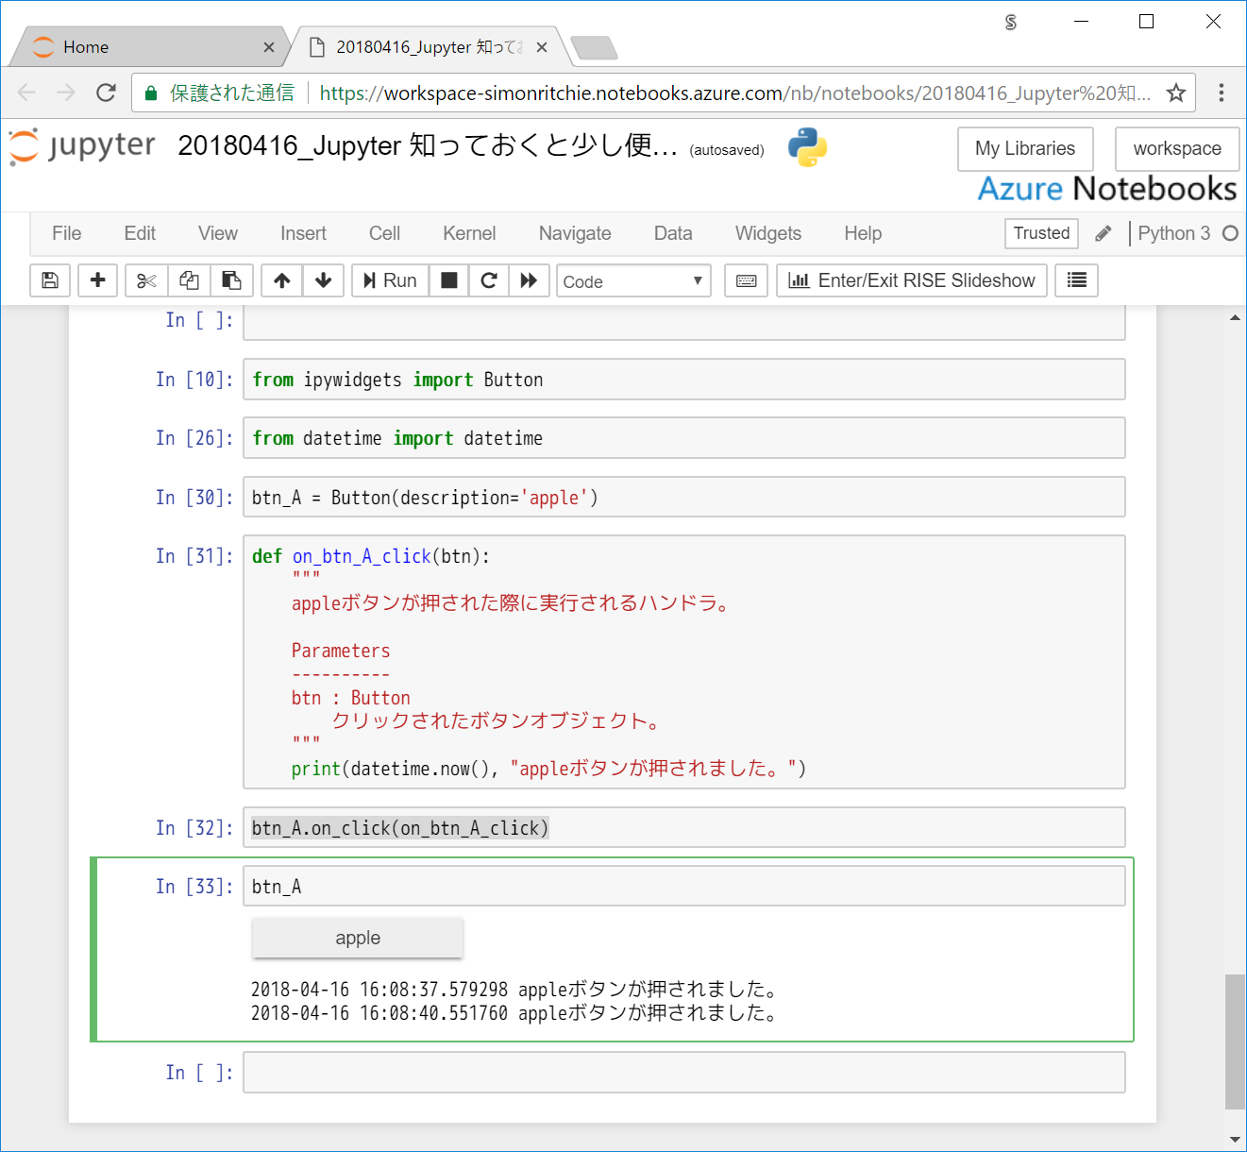
Task: Open the Kernel menu
Action: point(468,233)
